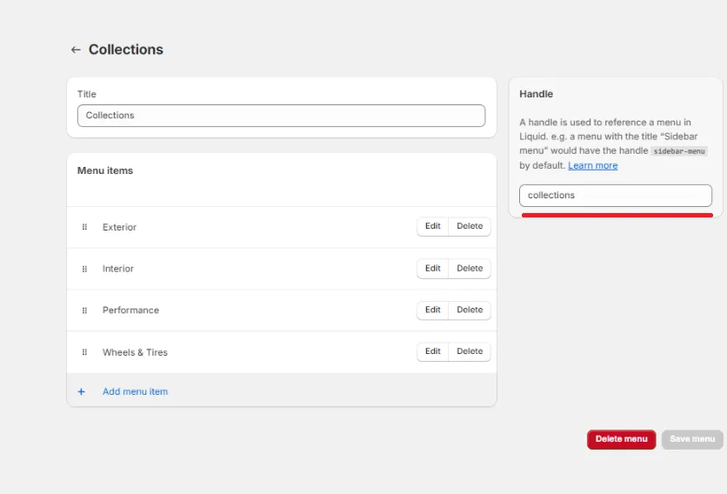This screenshot has height=494, width=727.
Task: Edit the Interior menu item
Action: point(432,268)
